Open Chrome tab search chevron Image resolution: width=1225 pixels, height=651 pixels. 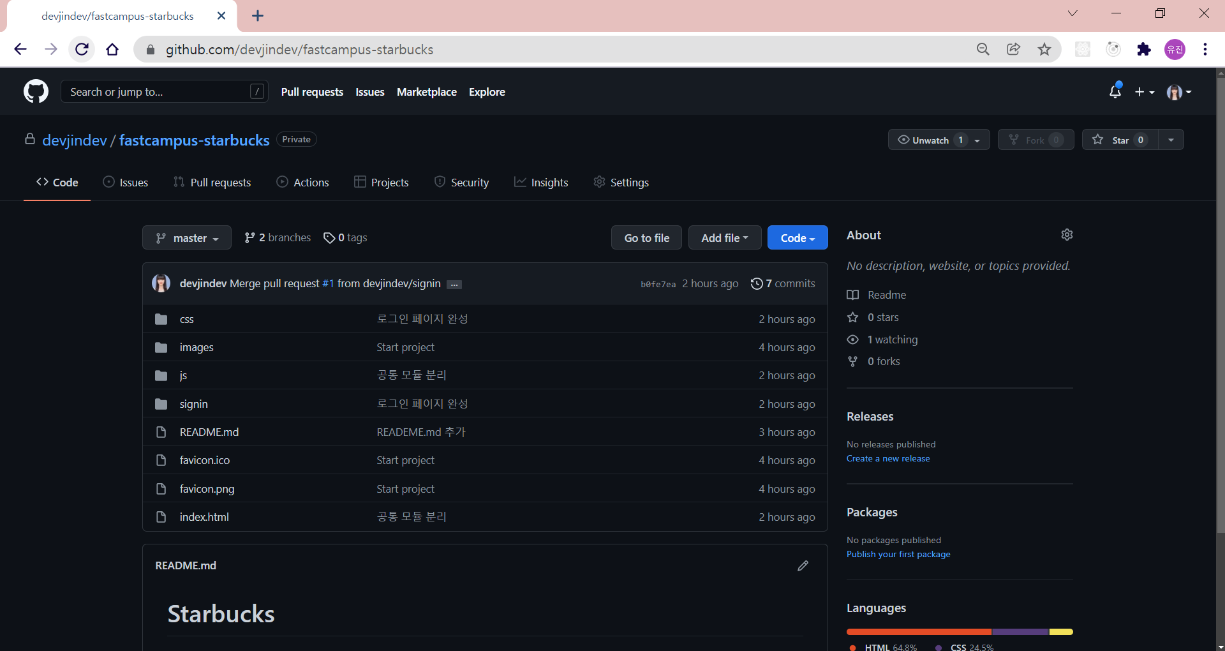tap(1073, 13)
